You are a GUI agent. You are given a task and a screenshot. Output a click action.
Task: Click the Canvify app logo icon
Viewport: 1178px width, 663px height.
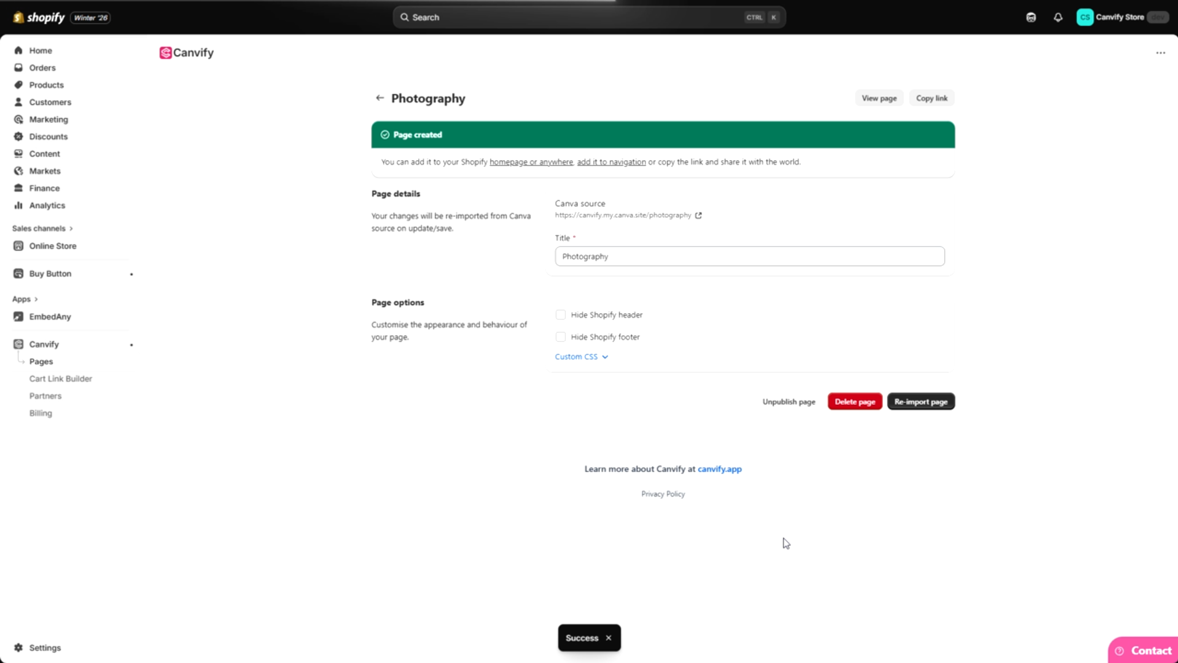tap(165, 53)
